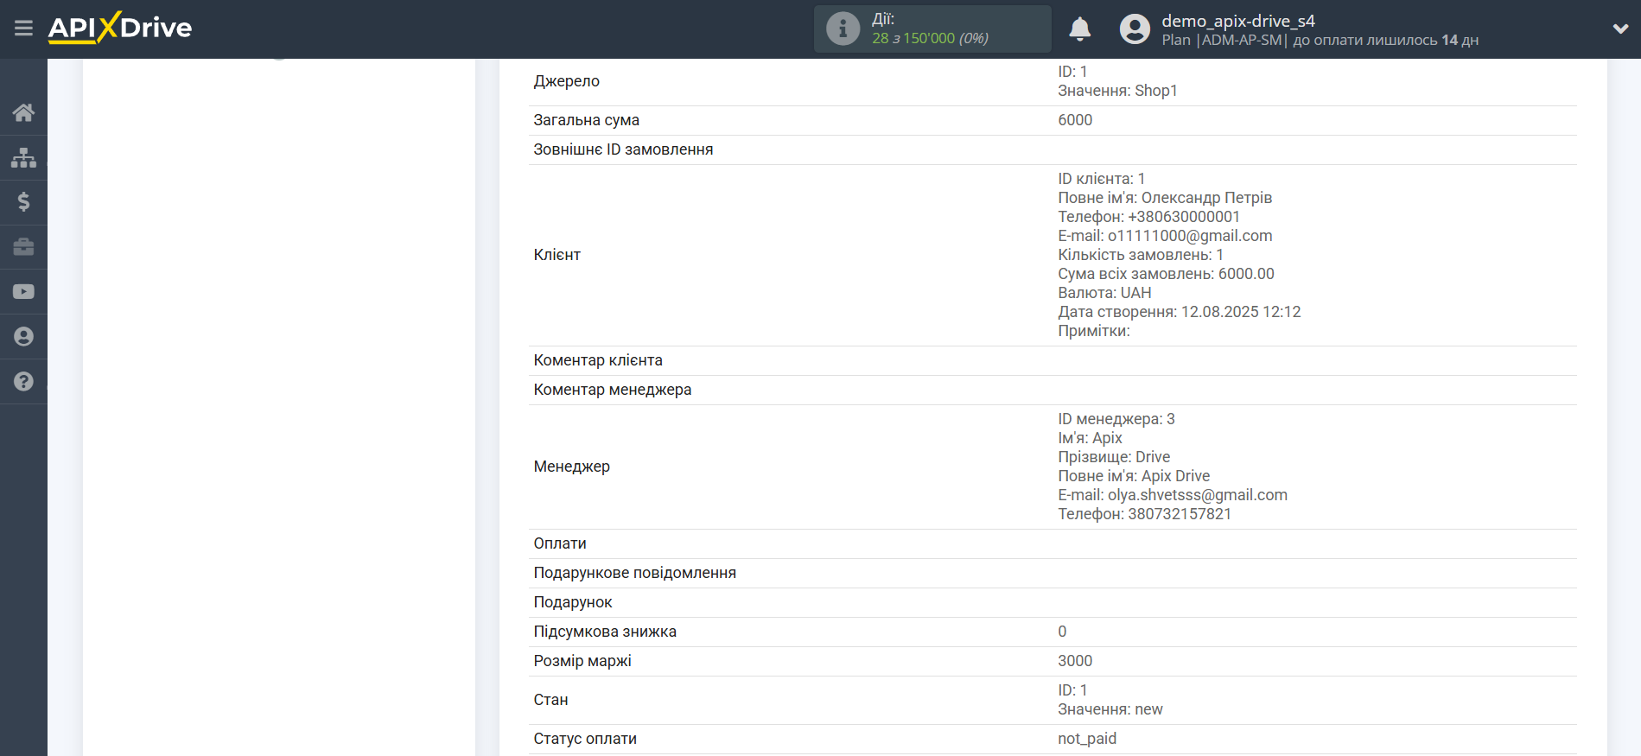Select the text Кількість замовлень: 1
This screenshot has height=756, width=1641.
coord(1141,255)
